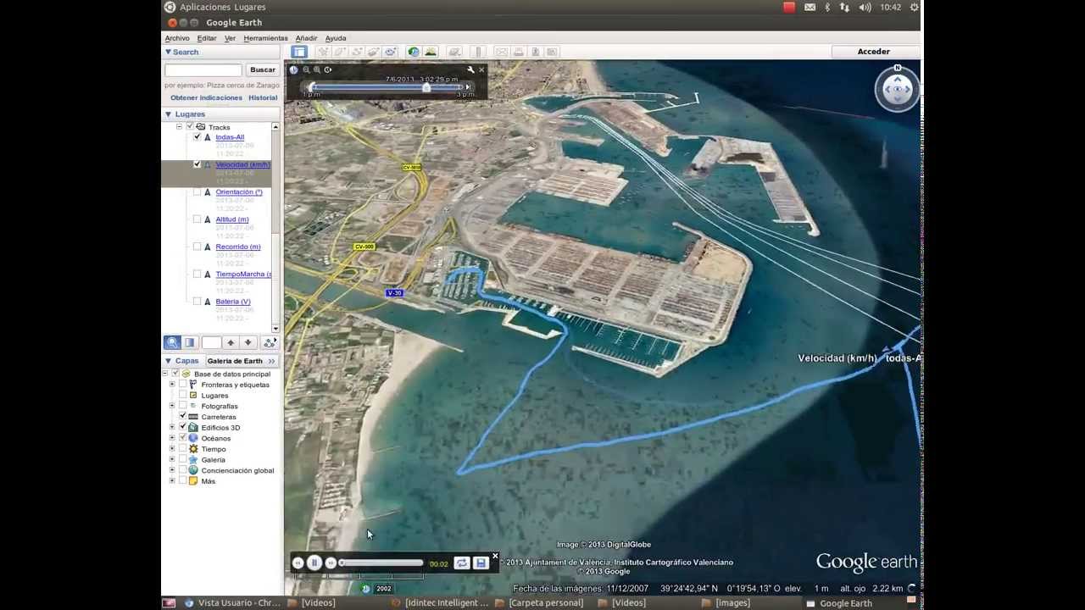Click the print toolbar icon

coord(519,52)
